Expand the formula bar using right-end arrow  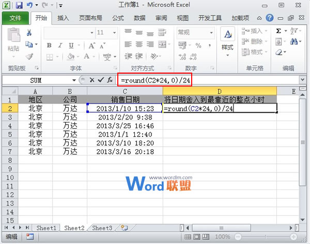point(302,80)
